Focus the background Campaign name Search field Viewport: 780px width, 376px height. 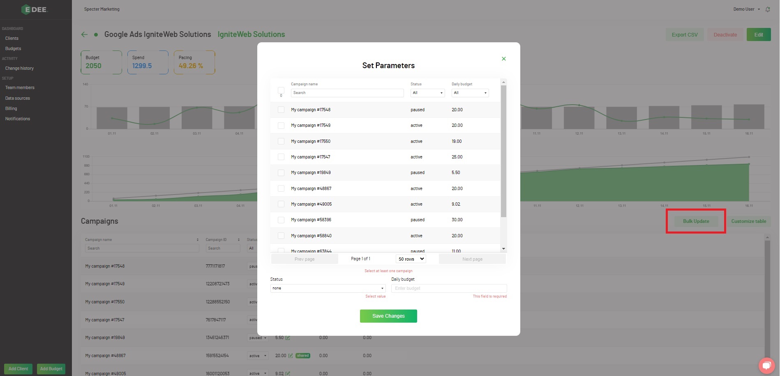pos(142,248)
